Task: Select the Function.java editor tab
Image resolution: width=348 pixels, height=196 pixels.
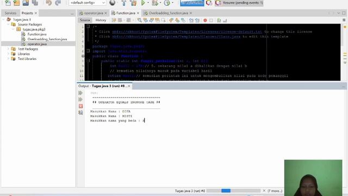Action: 126,13
